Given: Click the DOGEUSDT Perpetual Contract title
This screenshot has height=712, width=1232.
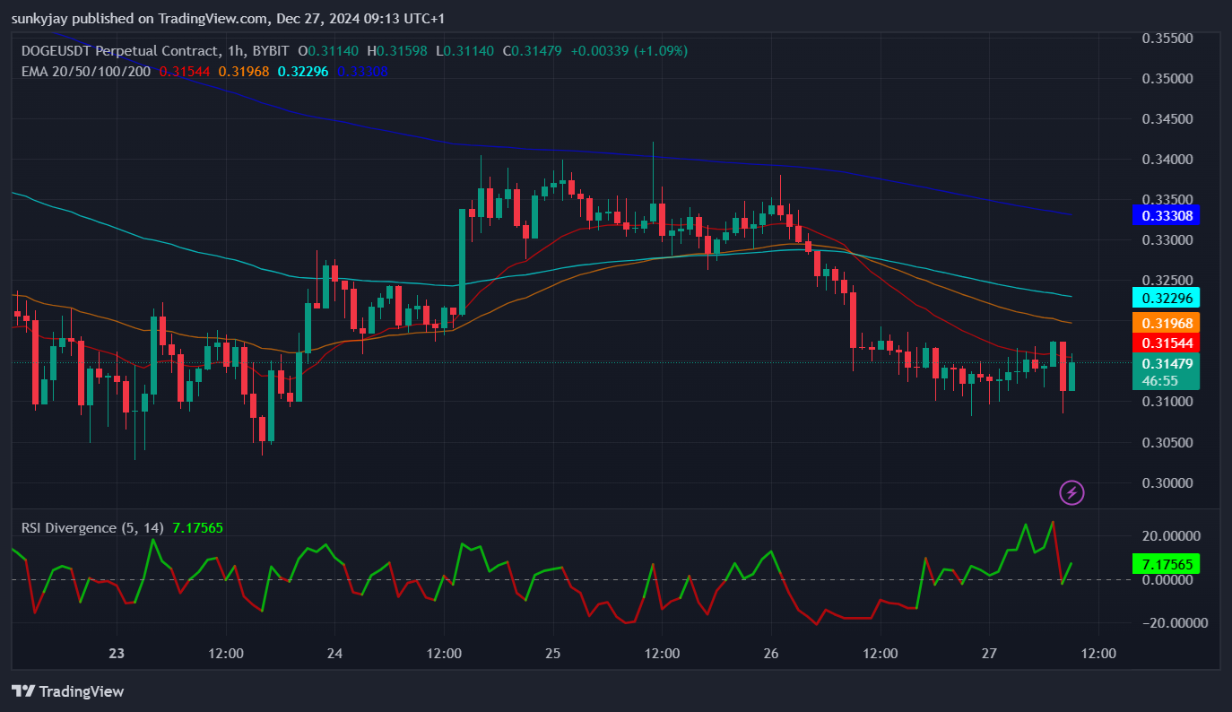Looking at the screenshot, I should pos(121,51).
